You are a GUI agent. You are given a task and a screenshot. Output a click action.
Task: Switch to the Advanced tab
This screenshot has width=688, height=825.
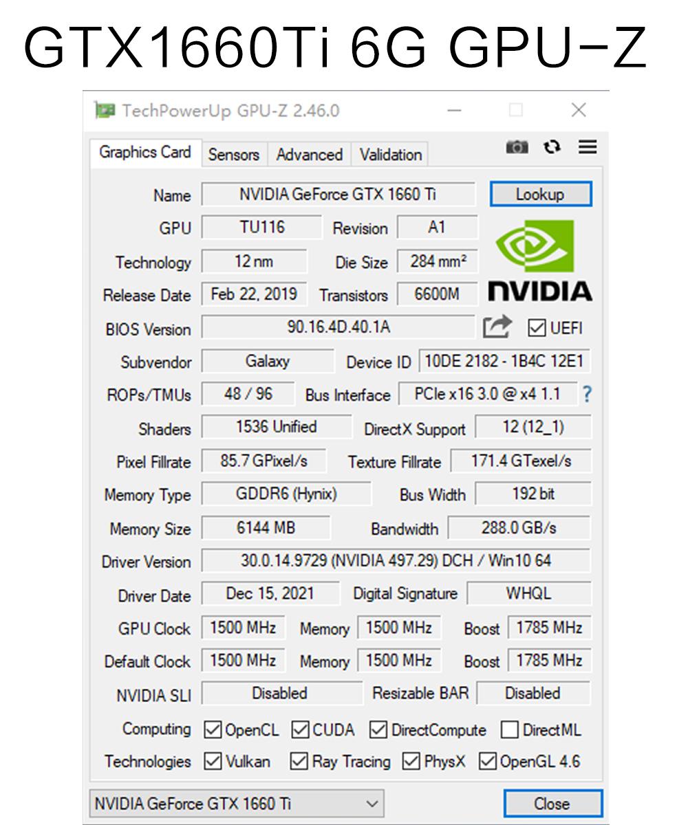pos(310,155)
